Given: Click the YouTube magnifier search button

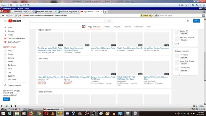Looking at the screenshot, I should [x=109, y=21].
